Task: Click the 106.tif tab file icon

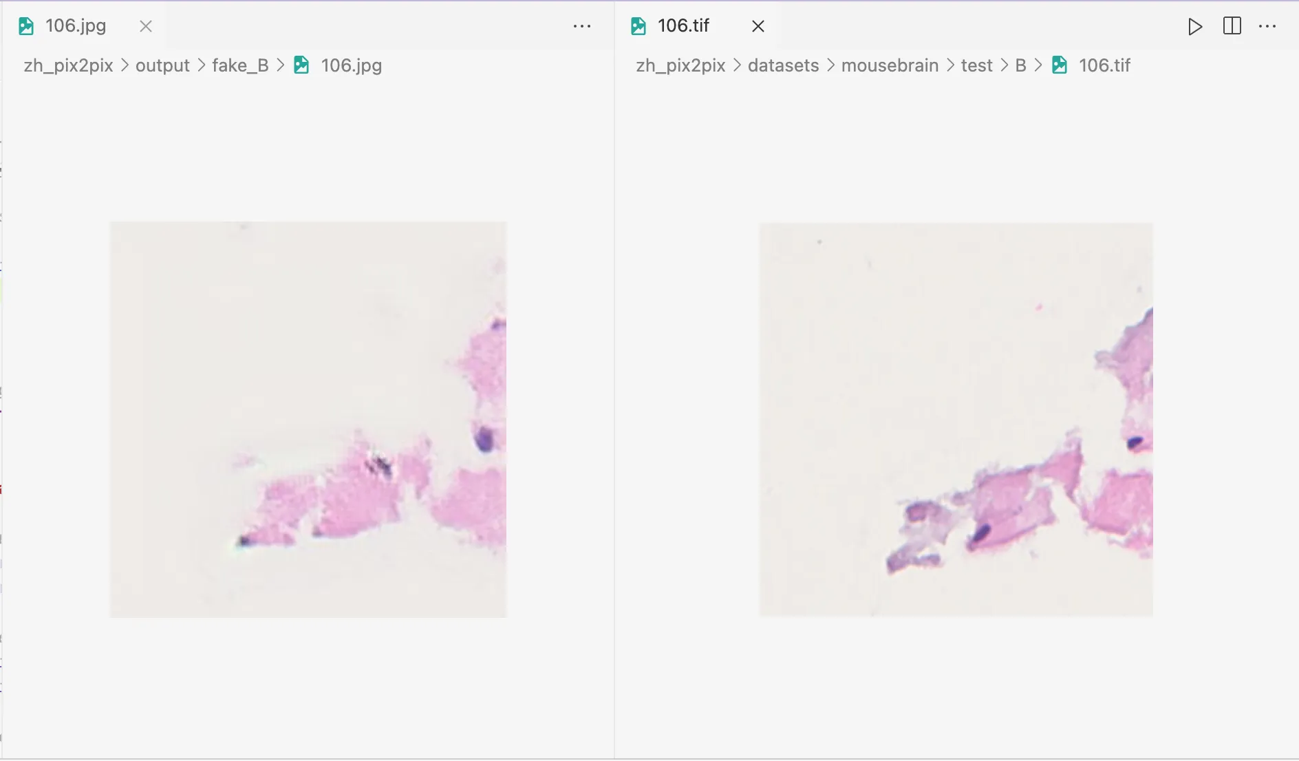Action: (x=638, y=26)
